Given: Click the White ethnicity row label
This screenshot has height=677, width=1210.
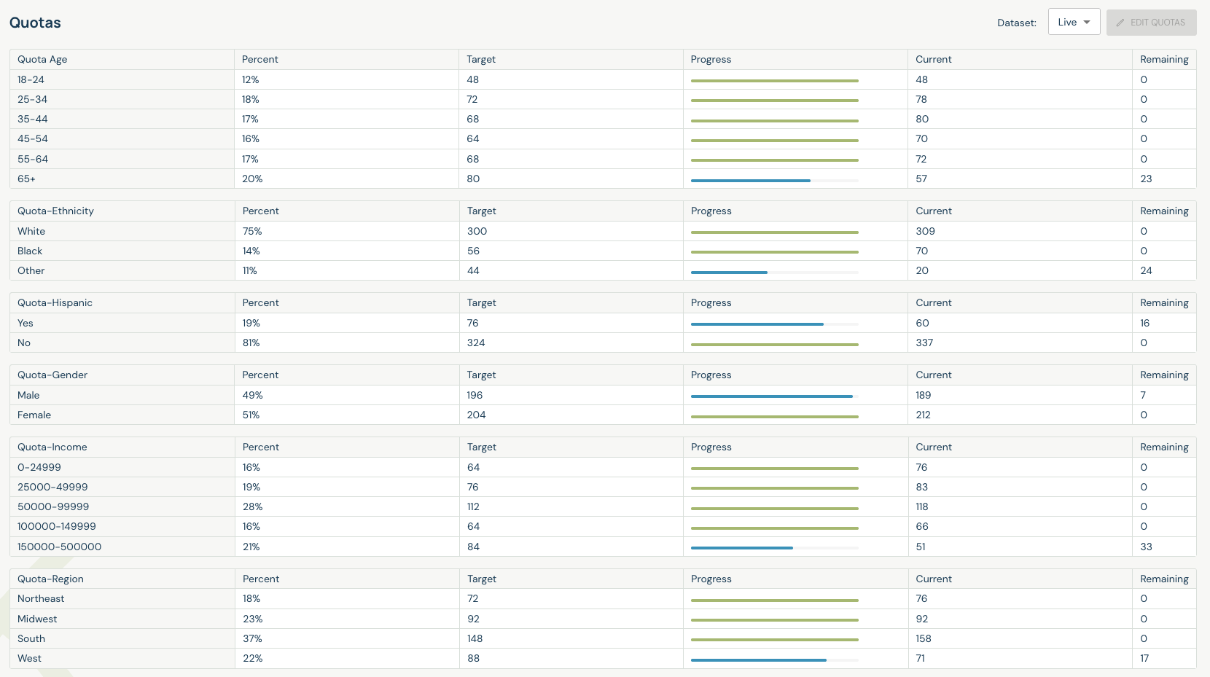Looking at the screenshot, I should tap(31, 231).
